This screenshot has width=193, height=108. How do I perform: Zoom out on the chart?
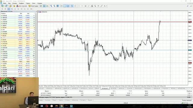[54, 6]
